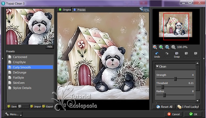The width and height of the screenshot is (206, 118).
Task: Undo the last adjustment
Action: coord(157,55)
